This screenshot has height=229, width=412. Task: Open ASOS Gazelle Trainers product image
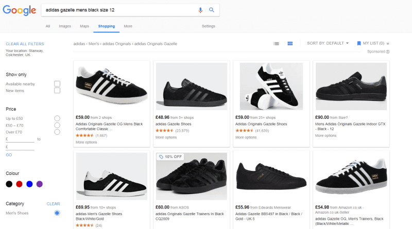tap(192, 177)
